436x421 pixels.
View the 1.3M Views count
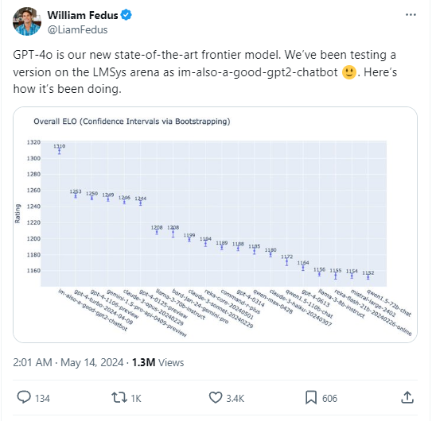[158, 362]
